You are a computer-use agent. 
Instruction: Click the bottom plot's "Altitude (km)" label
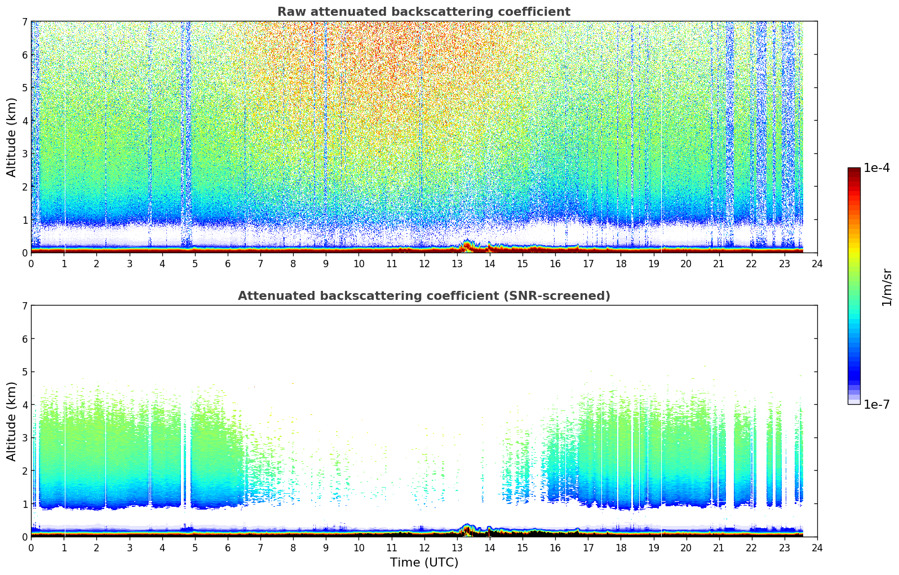point(12,421)
